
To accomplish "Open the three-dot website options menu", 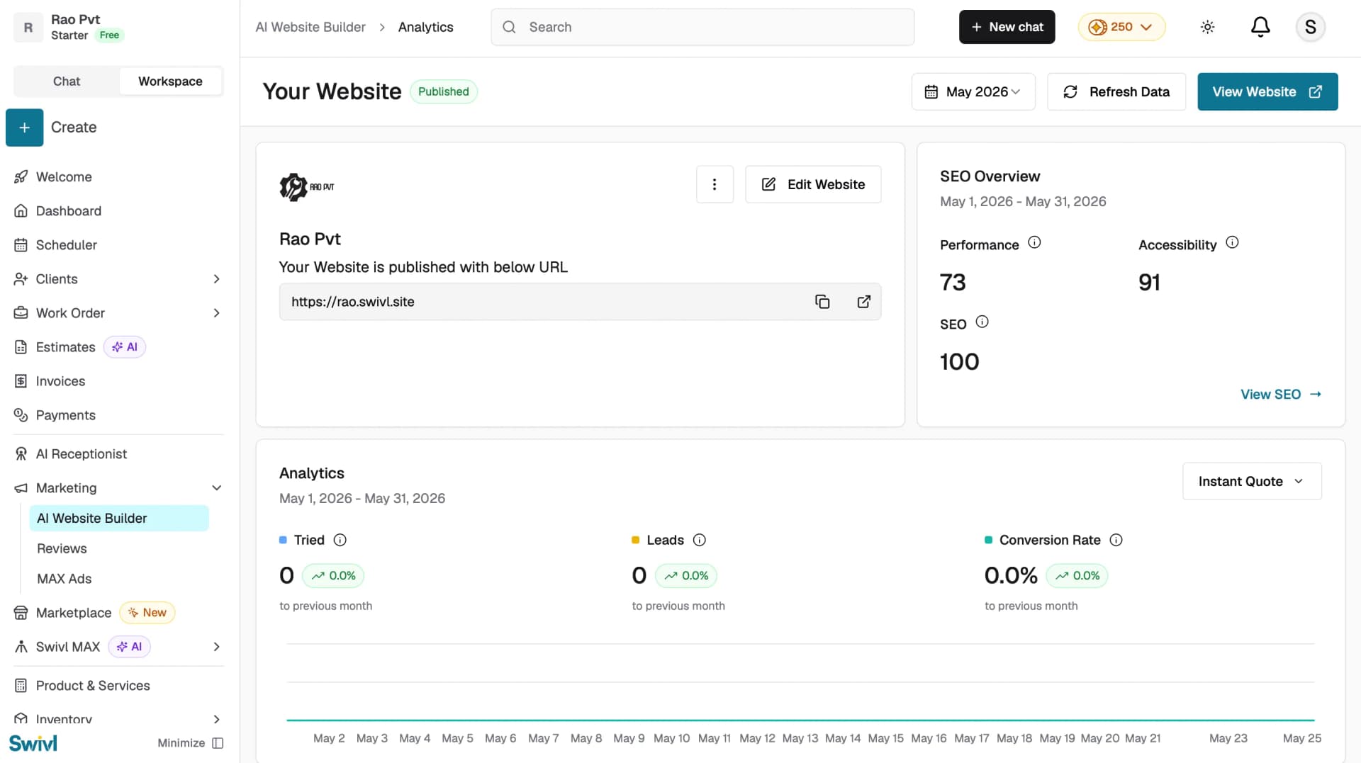I will pos(715,184).
